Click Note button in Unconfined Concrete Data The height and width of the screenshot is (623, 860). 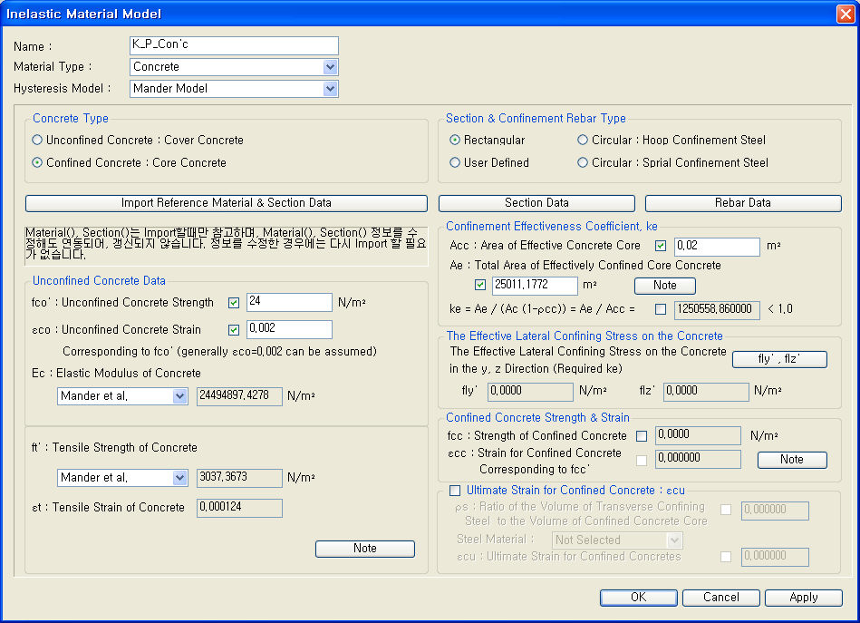click(364, 549)
